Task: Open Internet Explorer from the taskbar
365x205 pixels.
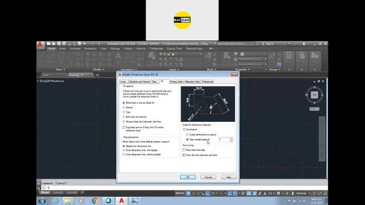Action: tap(55, 200)
